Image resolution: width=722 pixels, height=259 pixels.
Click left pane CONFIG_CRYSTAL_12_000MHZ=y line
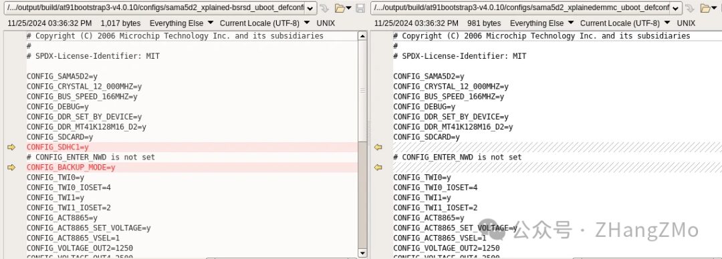click(84, 87)
